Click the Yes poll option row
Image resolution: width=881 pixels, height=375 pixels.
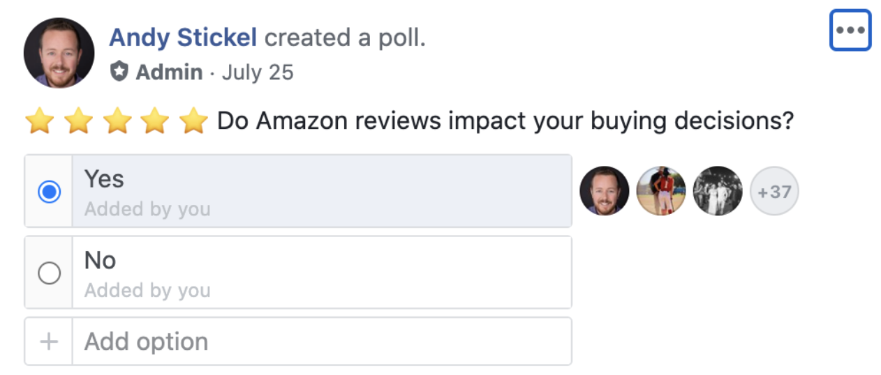321,191
